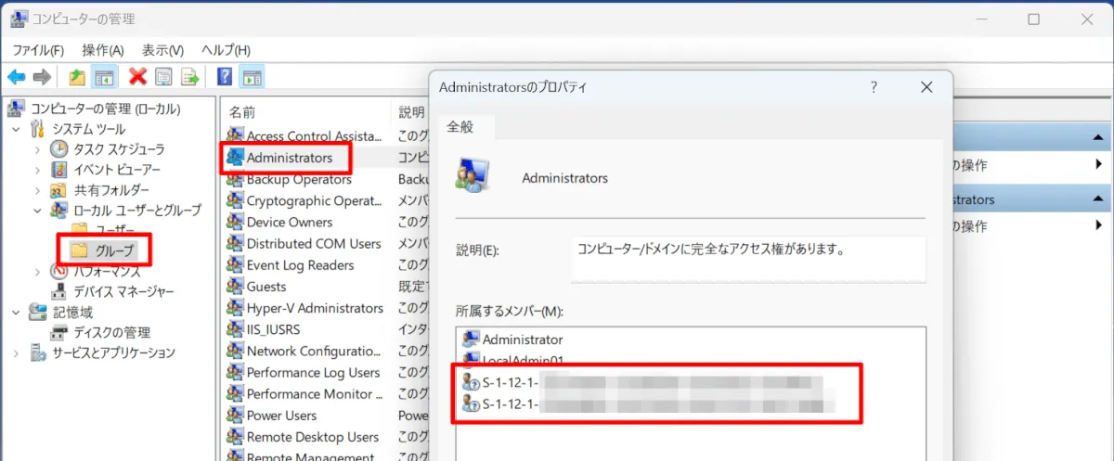Click the Event Viewer icon
The width and height of the screenshot is (1114, 461).
tap(58, 170)
